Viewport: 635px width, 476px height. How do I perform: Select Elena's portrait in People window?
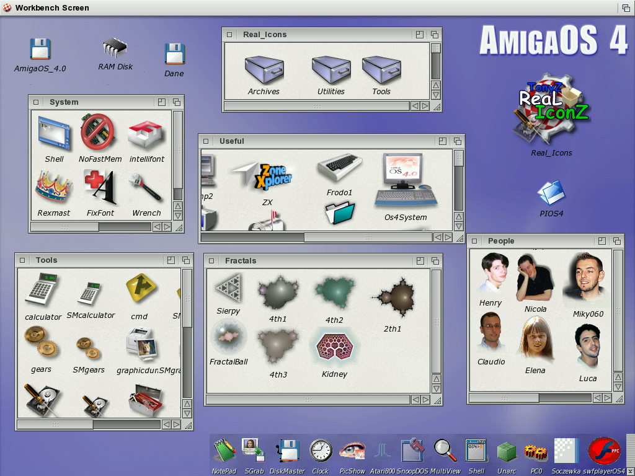click(x=536, y=339)
